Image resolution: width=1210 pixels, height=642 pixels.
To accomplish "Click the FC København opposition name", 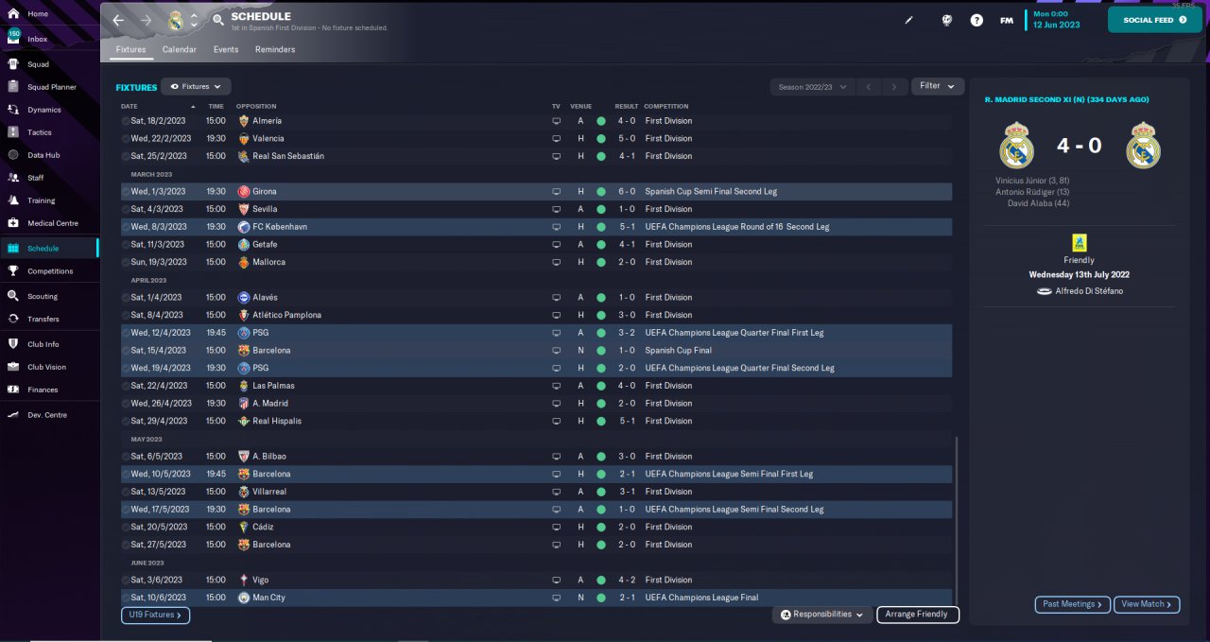I will click(280, 227).
